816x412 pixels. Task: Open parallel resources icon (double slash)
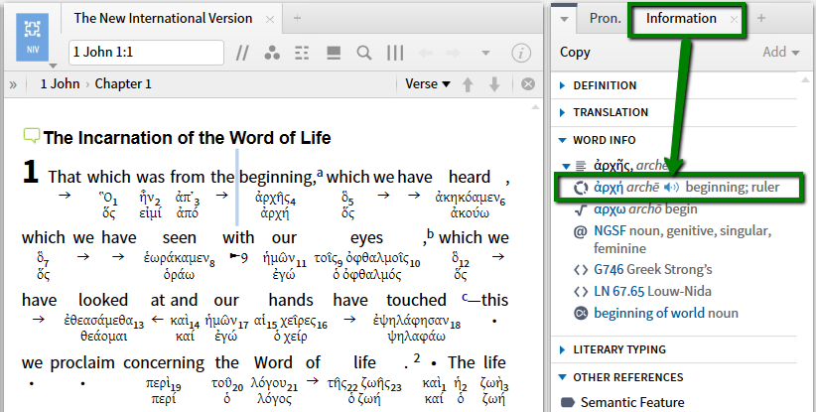[242, 53]
